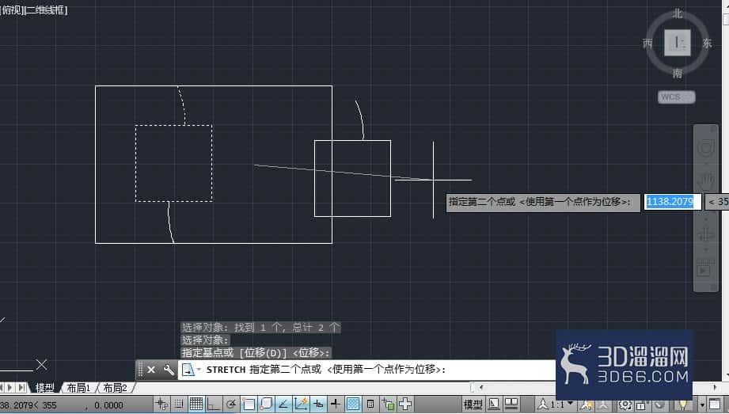Click the Orbit navigation bar icon
The width and height of the screenshot is (729, 414).
point(706,234)
